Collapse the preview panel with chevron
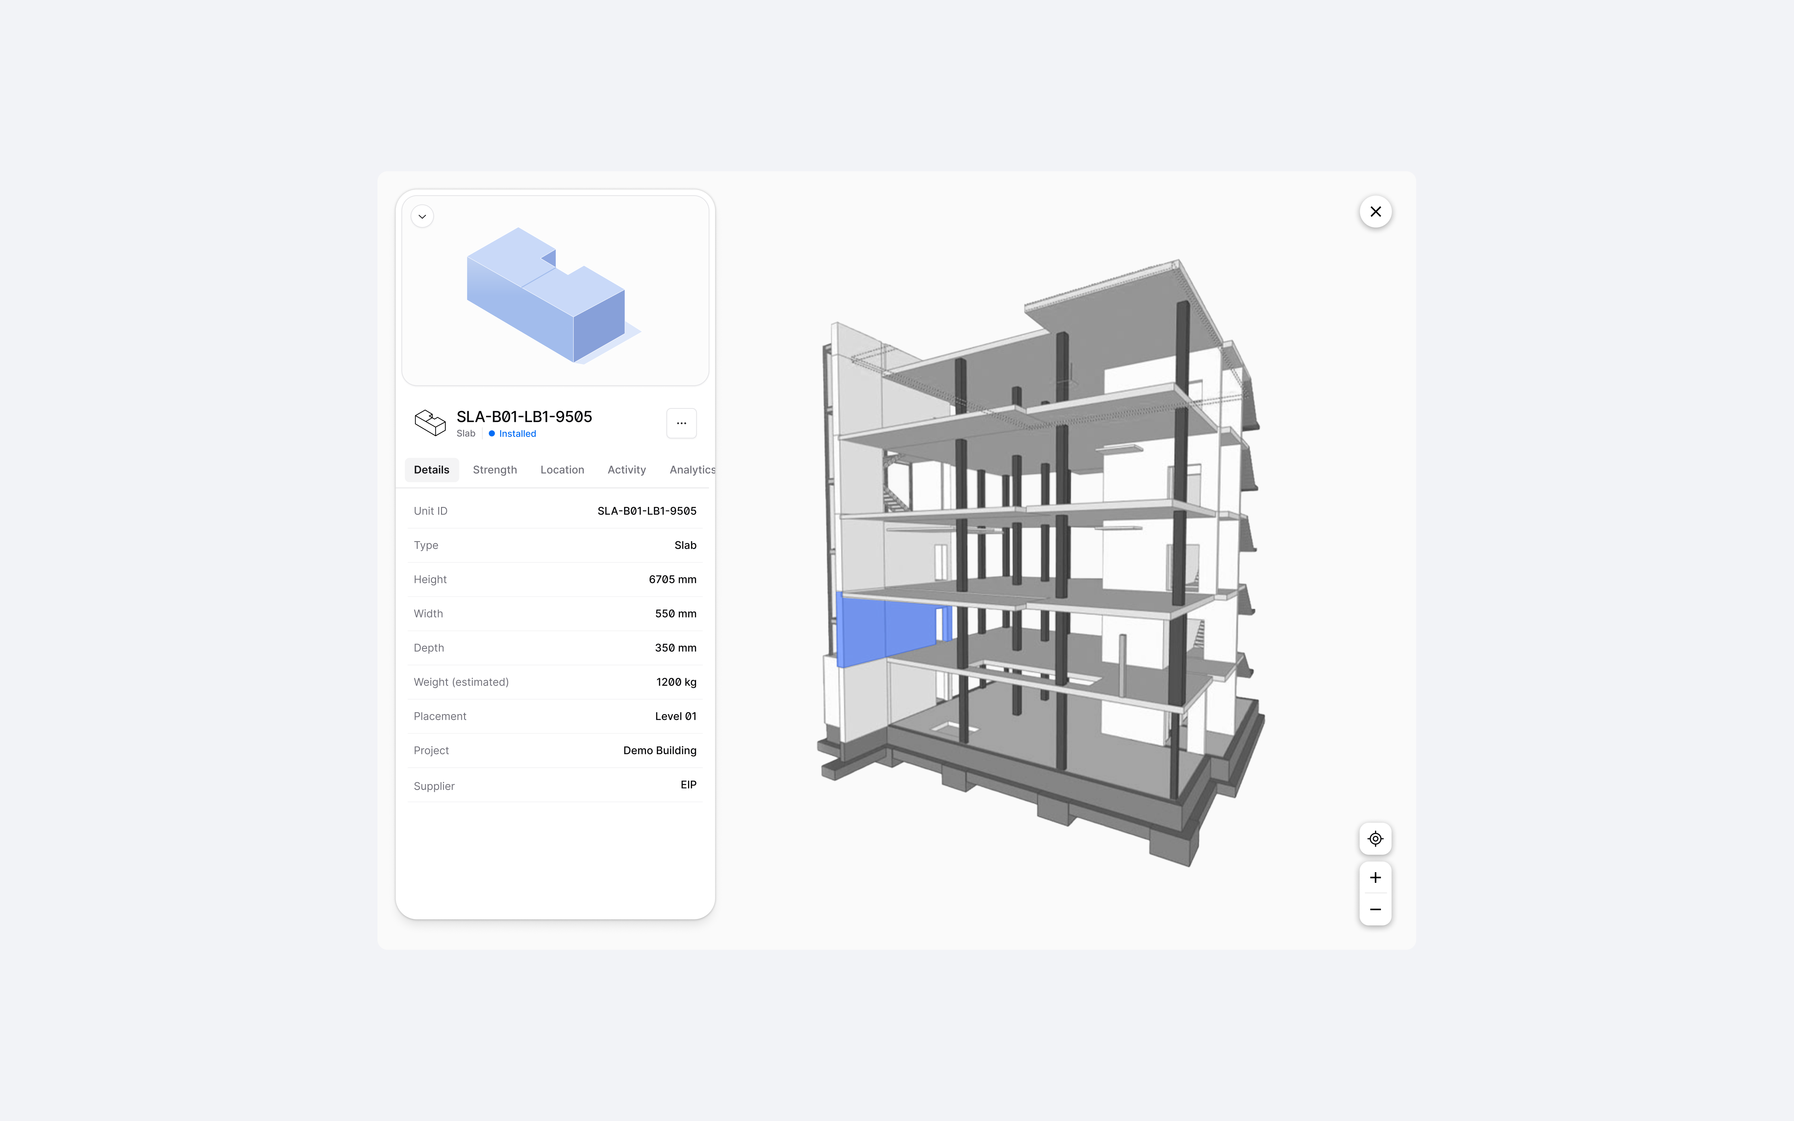 [x=423, y=216]
